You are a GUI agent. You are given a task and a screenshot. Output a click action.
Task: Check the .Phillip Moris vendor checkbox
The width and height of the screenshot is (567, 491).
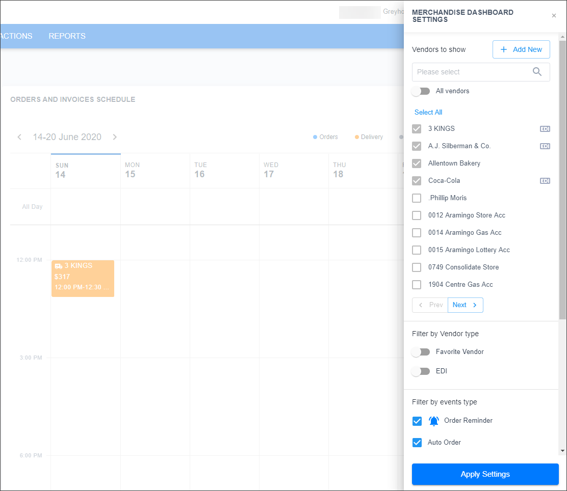(x=417, y=198)
